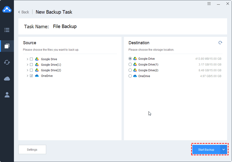The height and width of the screenshot is (162, 232).
Task: Click the 413.80 MB/15.00 GB usage text
Action: [208, 59]
